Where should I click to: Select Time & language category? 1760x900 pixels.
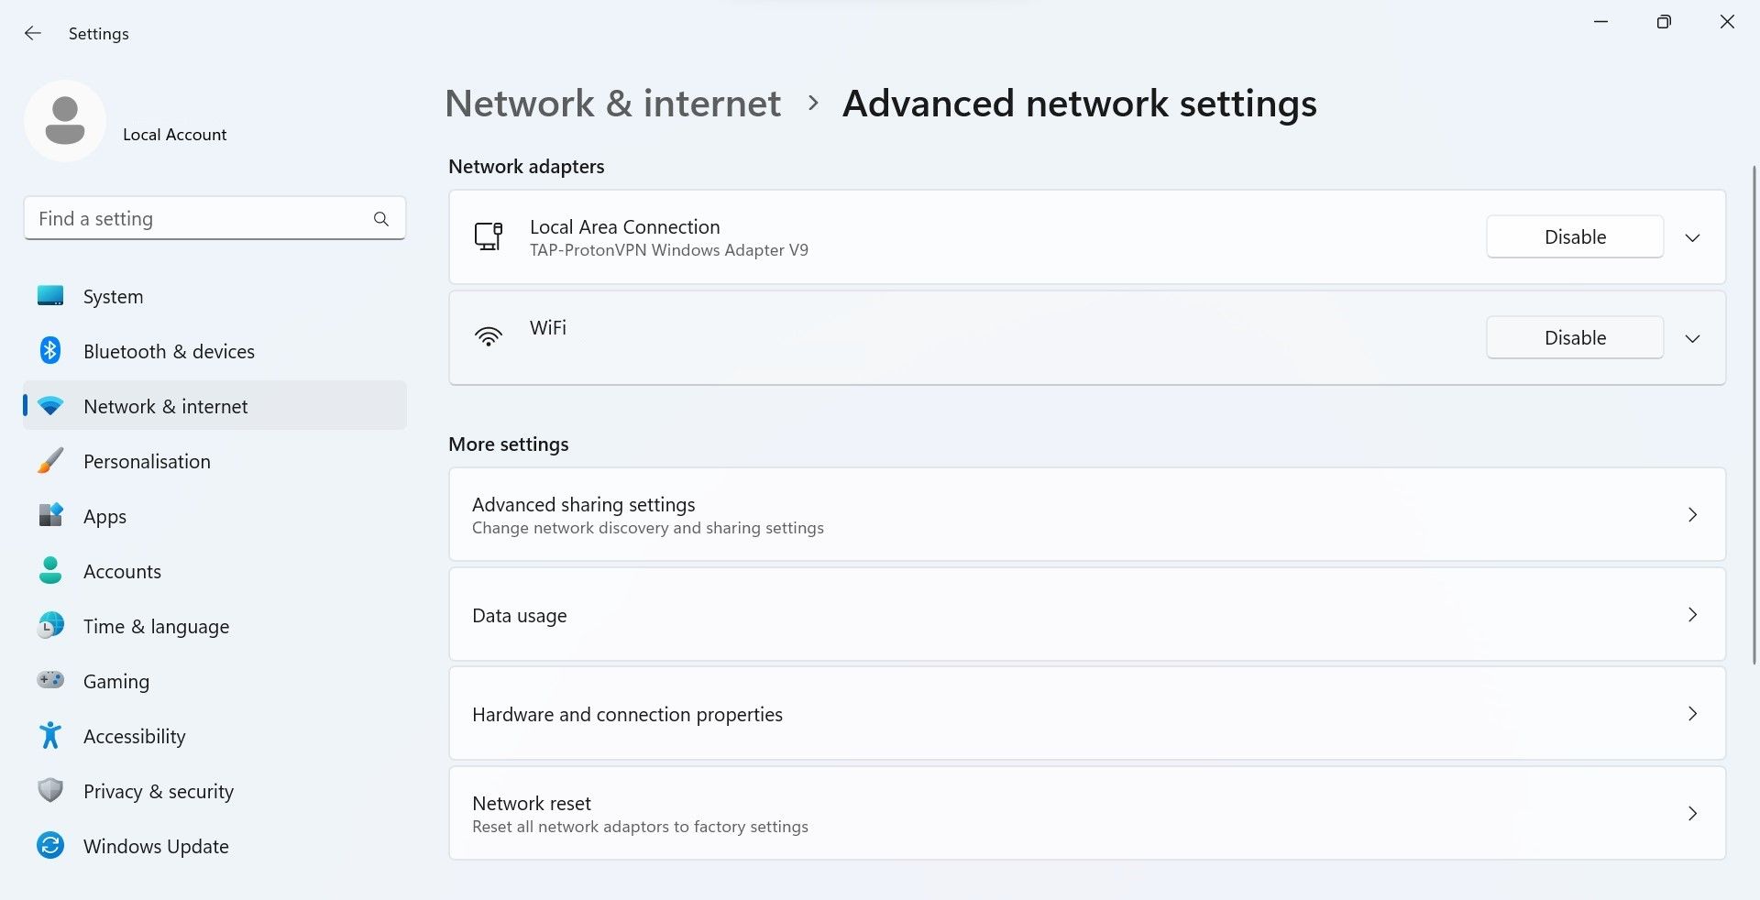point(156,627)
